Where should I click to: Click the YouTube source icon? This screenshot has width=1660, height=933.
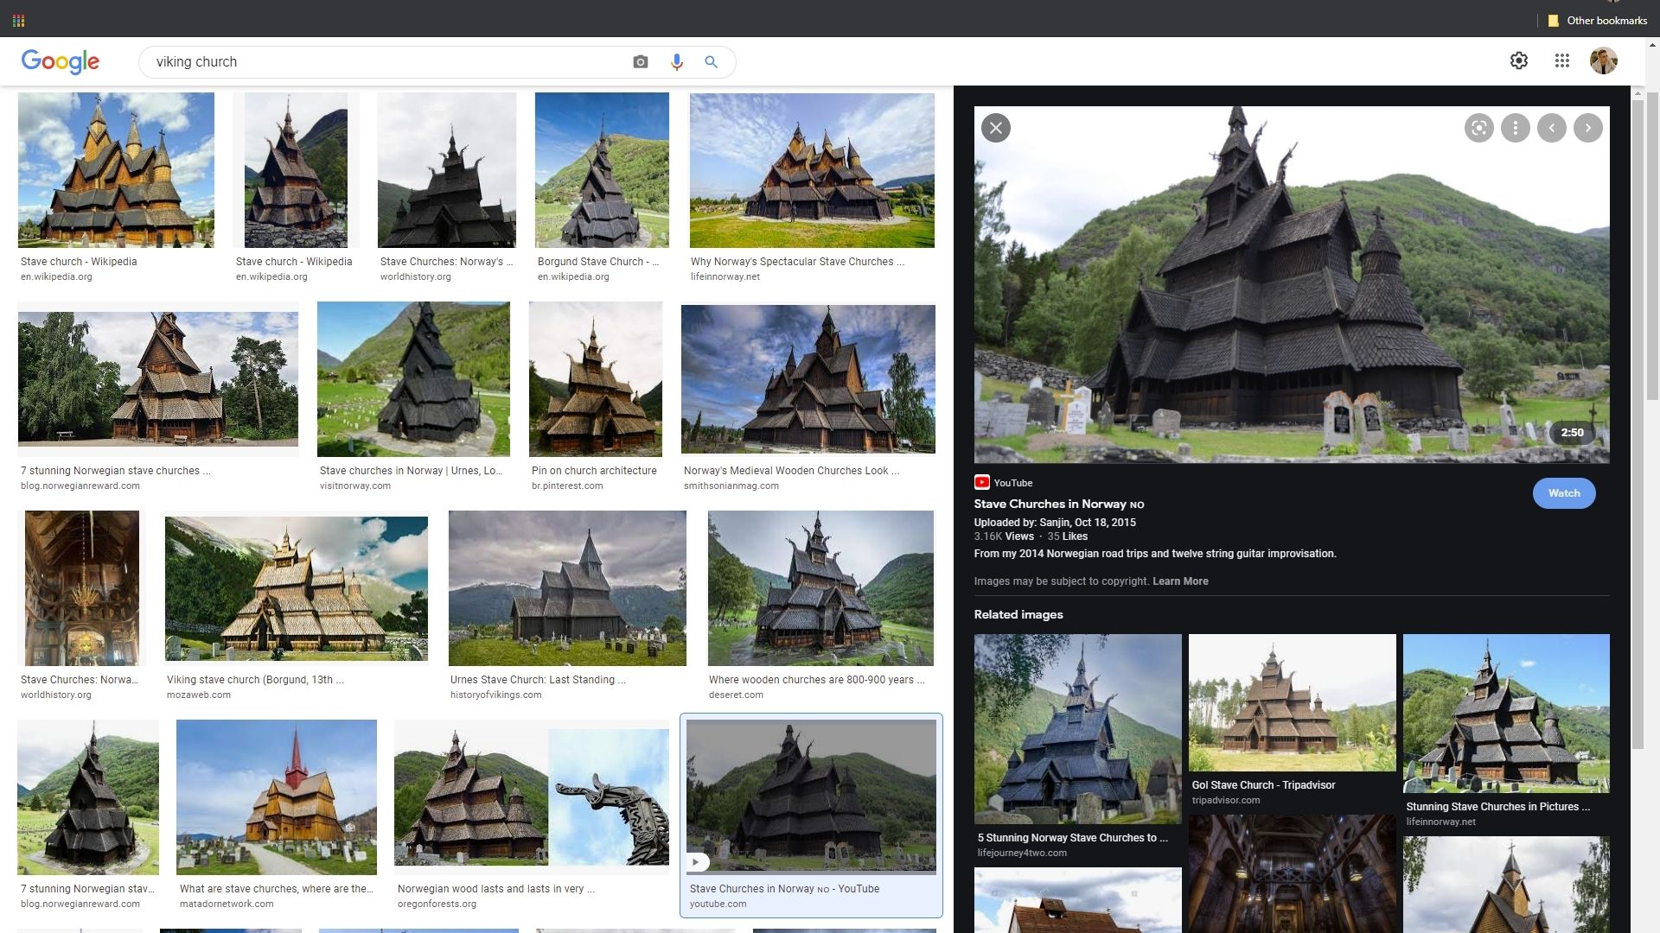click(981, 483)
